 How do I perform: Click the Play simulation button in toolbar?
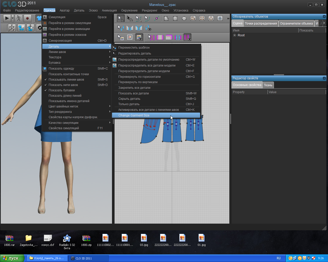tap(7, 18)
